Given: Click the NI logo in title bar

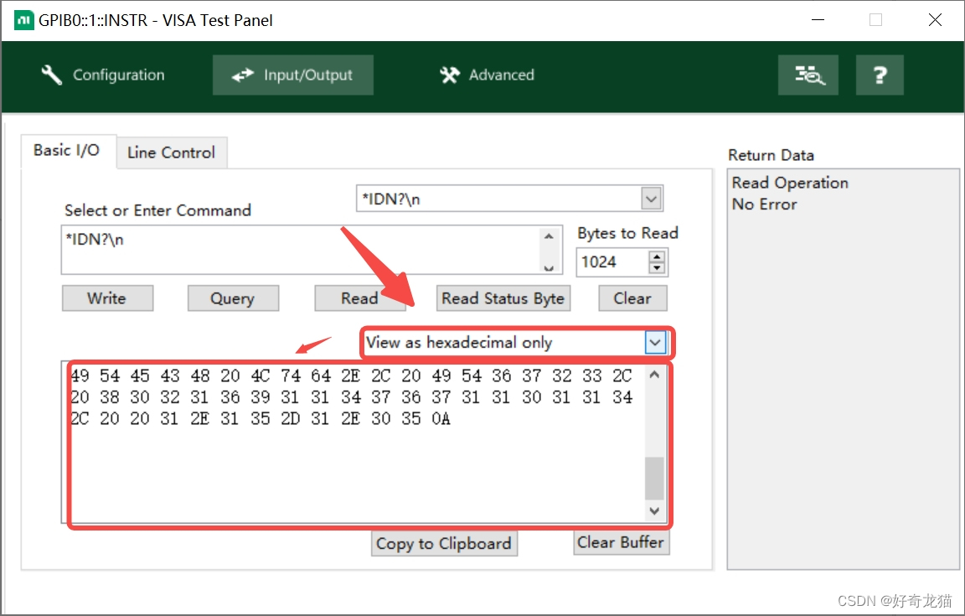Looking at the screenshot, I should pyautogui.click(x=24, y=20).
